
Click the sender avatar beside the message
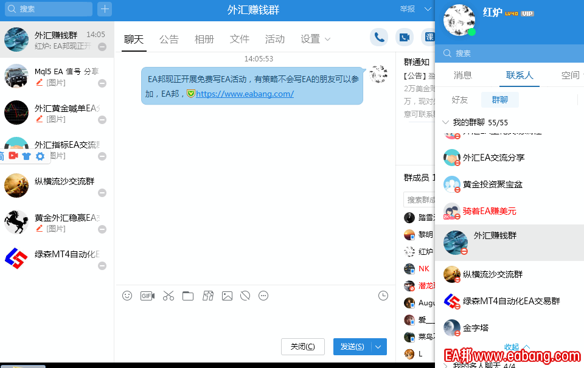[x=378, y=74]
